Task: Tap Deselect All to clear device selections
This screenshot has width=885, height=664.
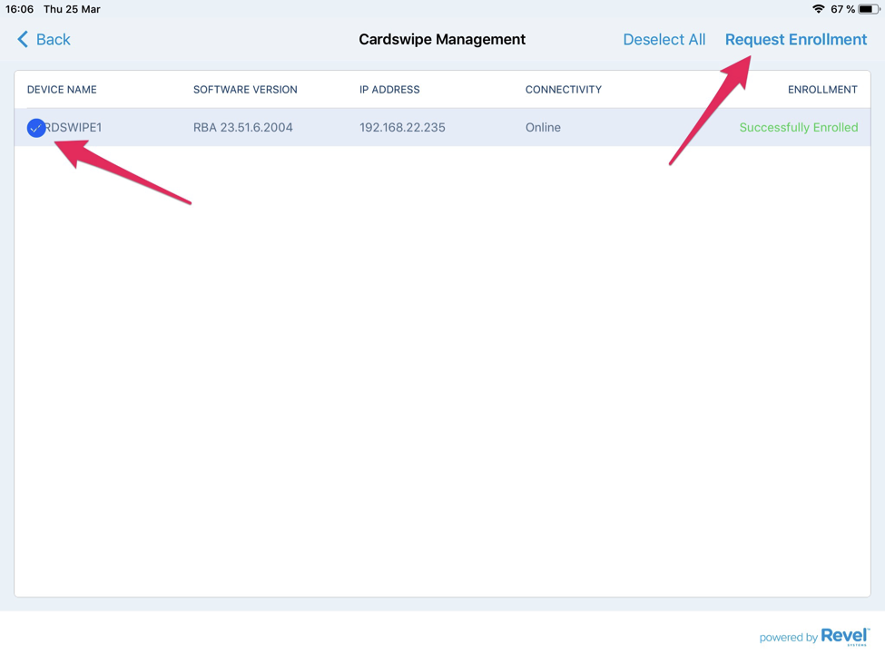Action: click(664, 39)
